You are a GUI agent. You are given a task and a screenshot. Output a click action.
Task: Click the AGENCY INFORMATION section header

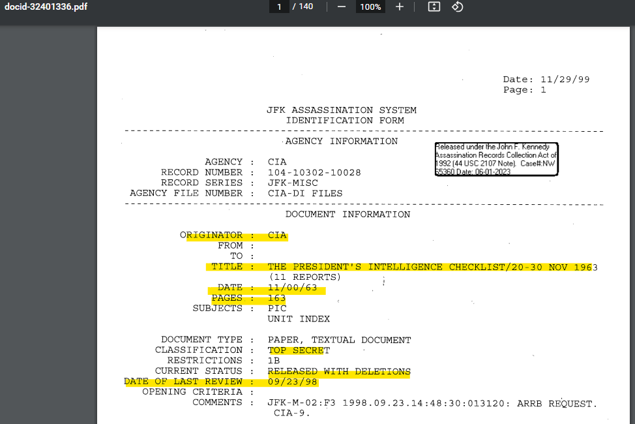pos(342,141)
